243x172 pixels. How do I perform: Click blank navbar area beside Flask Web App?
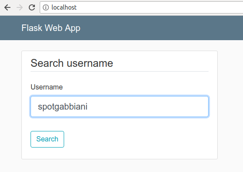(161, 28)
